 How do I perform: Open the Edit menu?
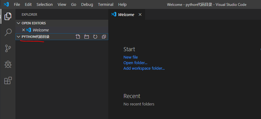pyautogui.click(x=28, y=5)
